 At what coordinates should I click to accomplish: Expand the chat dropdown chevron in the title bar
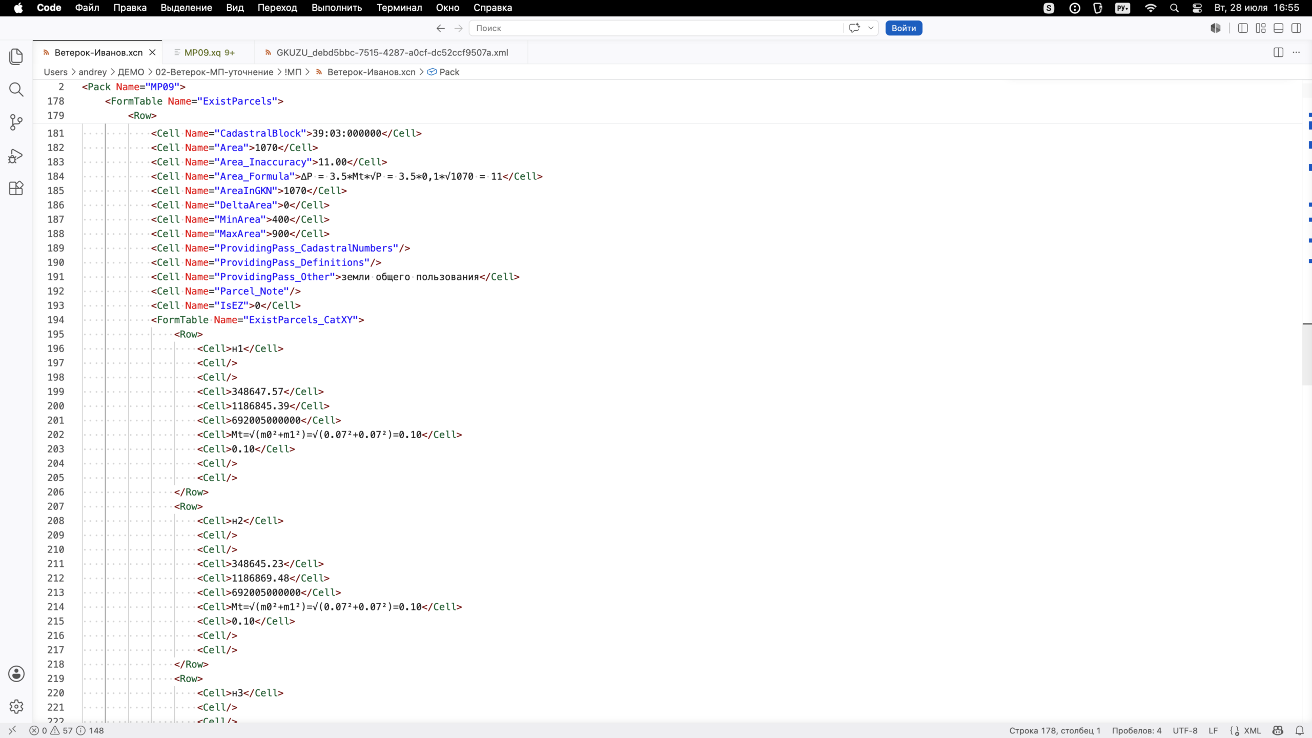click(x=870, y=28)
